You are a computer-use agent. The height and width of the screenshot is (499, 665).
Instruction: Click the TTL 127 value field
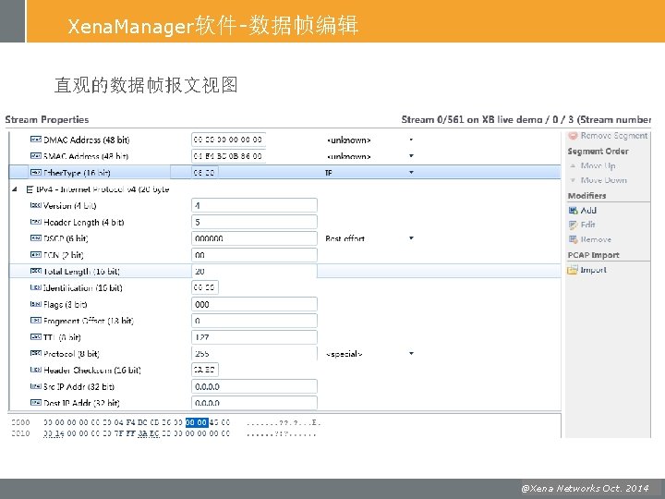(x=254, y=337)
